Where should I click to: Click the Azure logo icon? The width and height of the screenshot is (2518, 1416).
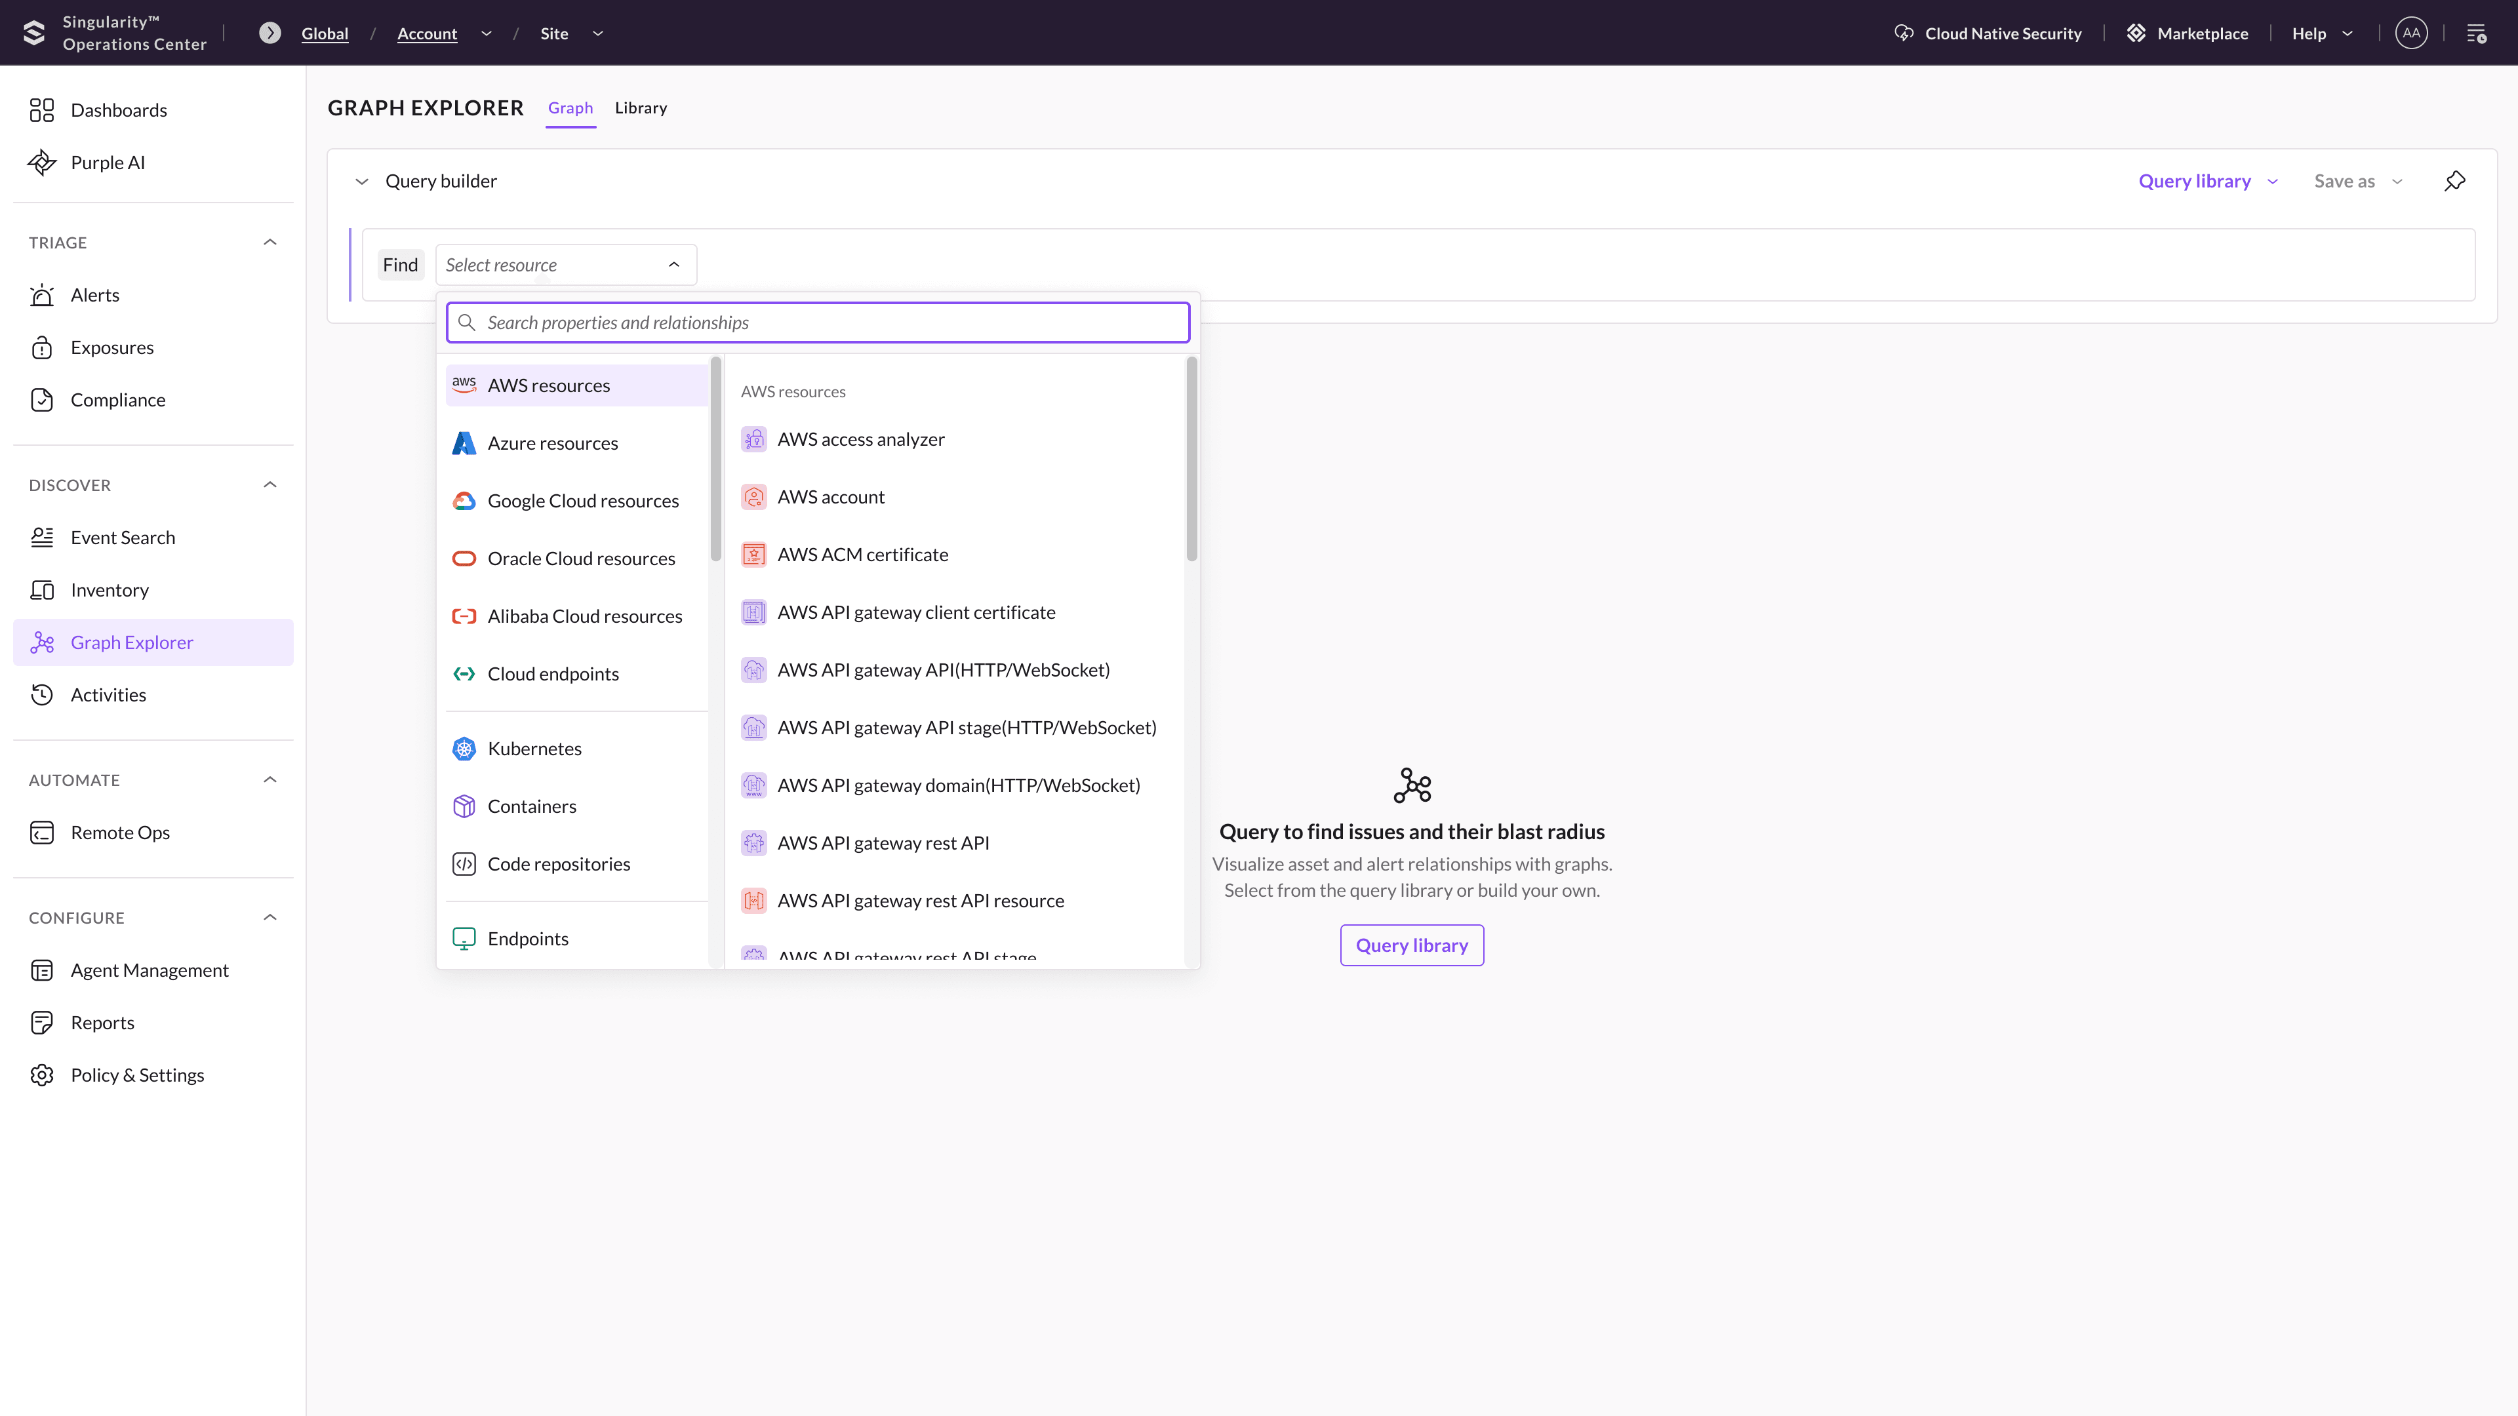(x=464, y=444)
